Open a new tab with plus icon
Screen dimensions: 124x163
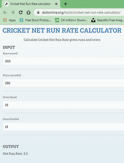(65, 4)
